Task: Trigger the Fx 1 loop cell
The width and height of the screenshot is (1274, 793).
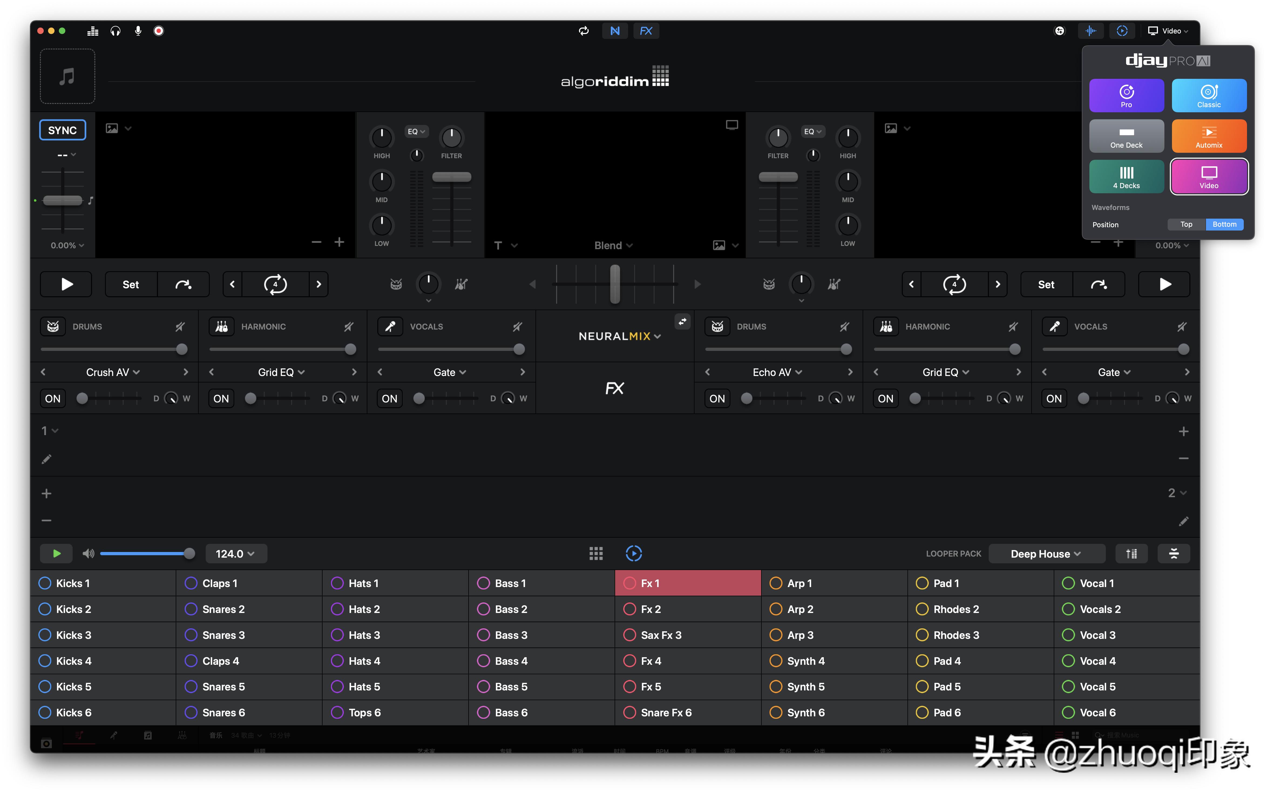Action: (687, 583)
